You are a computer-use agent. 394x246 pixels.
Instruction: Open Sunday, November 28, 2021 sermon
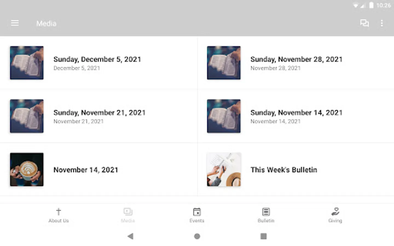[296, 59]
